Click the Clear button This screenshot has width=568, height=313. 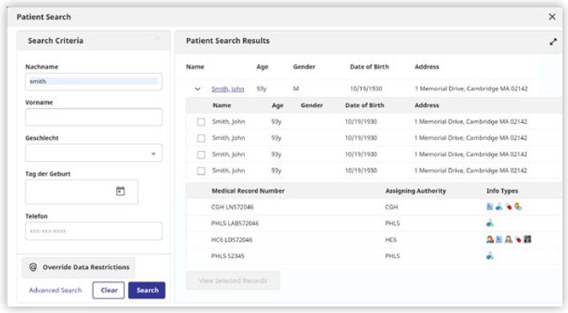108,290
